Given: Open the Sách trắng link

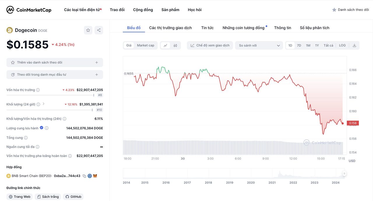Looking at the screenshot, I should (48, 197).
